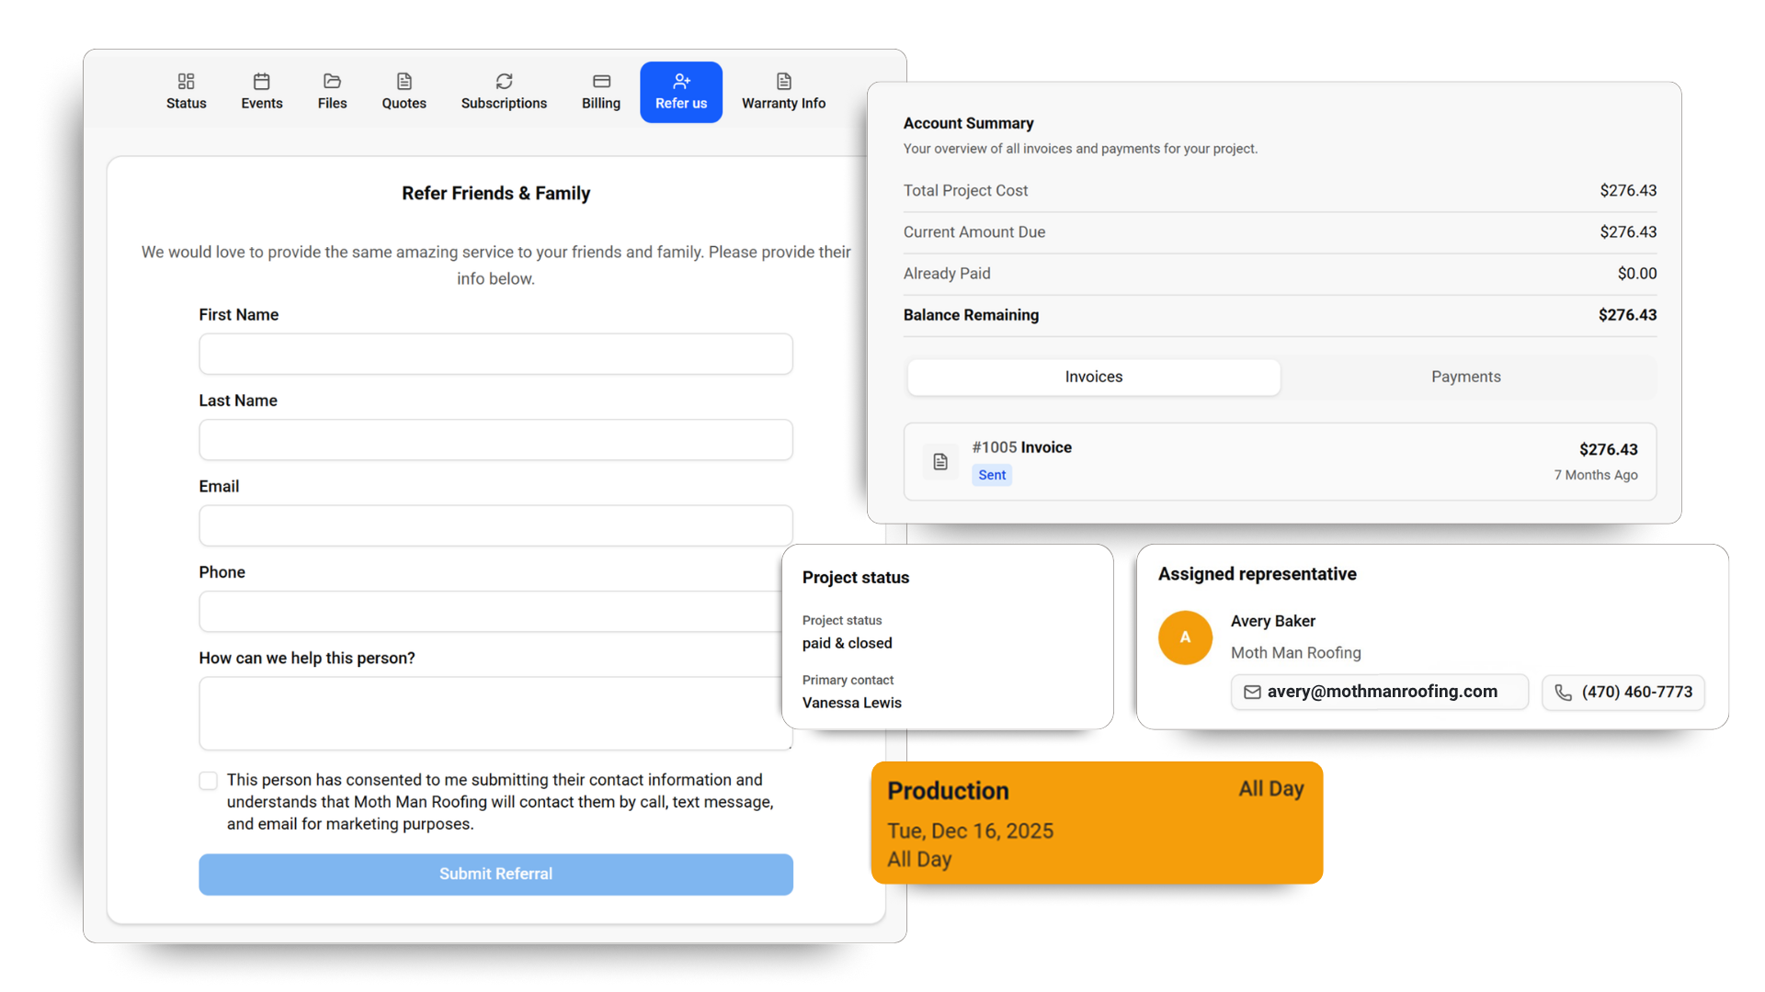
Task: Click the Quotes document icon
Action: pyautogui.click(x=404, y=81)
